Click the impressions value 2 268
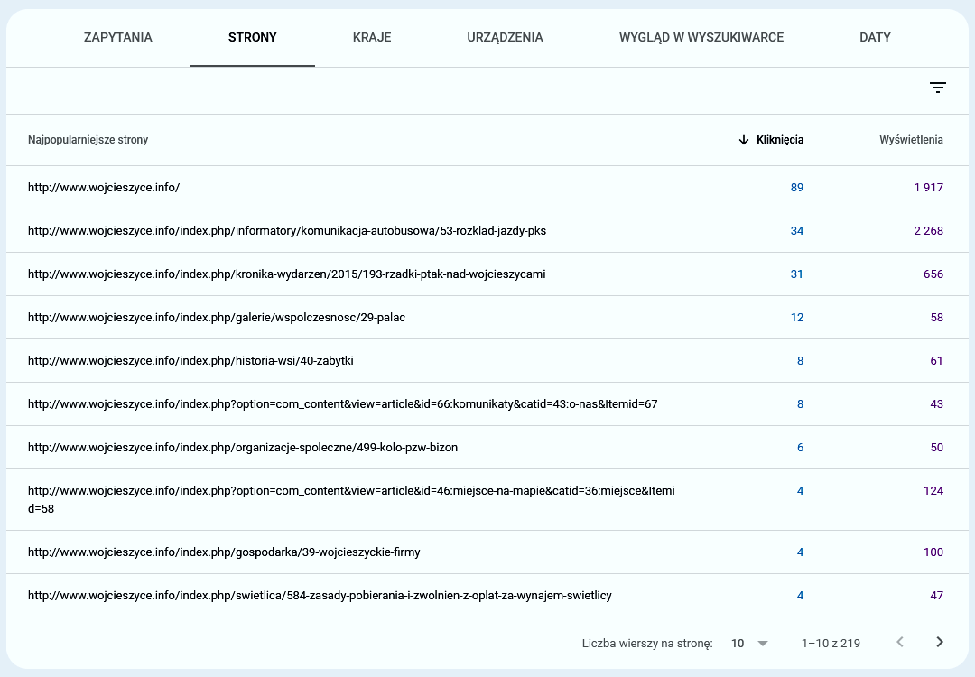The width and height of the screenshot is (975, 677). tap(928, 231)
